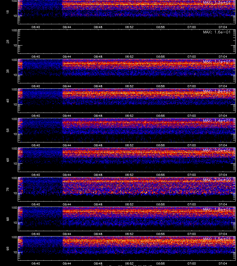Image resolution: width=237 pixels, height=266 pixels.
Task: Click the 100 y-axis tick label of panel 8R
Action: (x=14, y=208)
